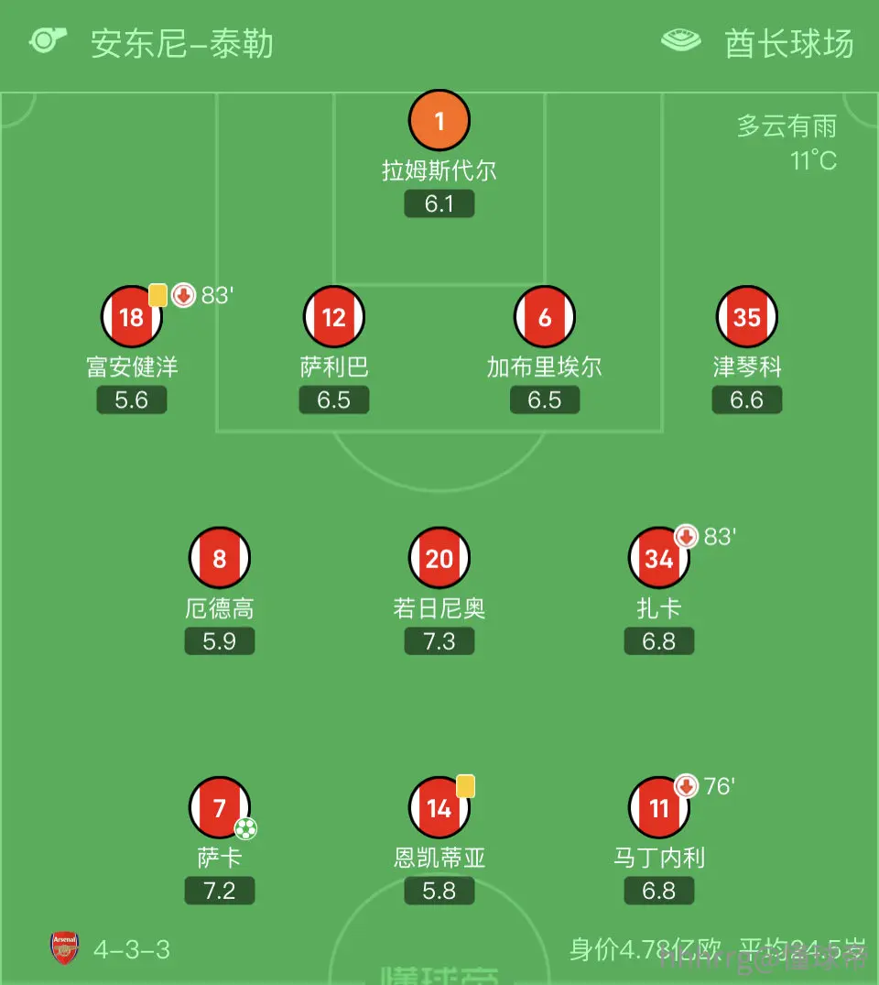The width and height of the screenshot is (879, 985).
Task: Click the referee whistle icon
Action: (x=48, y=39)
